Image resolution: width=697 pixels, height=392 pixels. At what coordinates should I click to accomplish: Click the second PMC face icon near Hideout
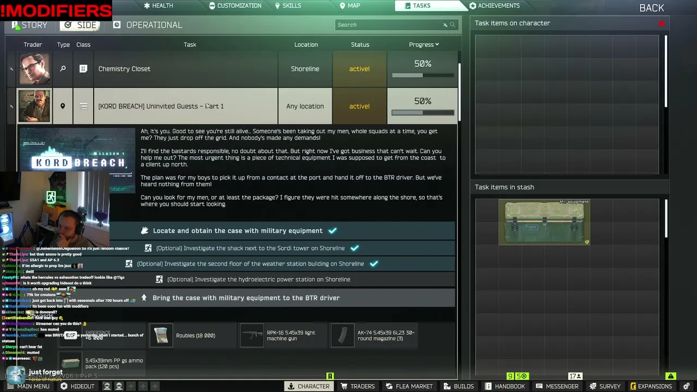pyautogui.click(x=119, y=387)
